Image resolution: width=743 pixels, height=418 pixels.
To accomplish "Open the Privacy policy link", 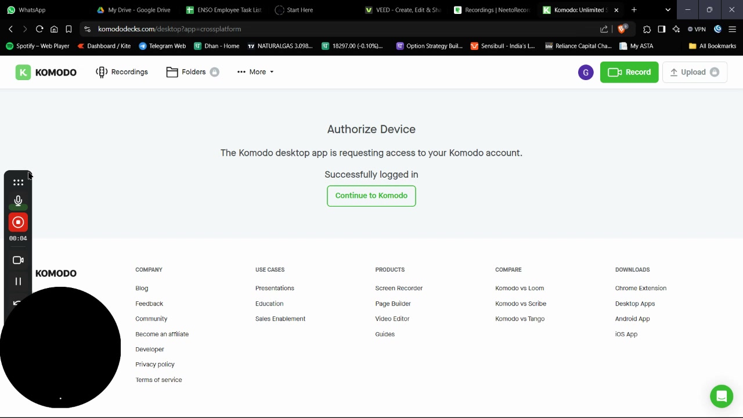I will 155,365.
